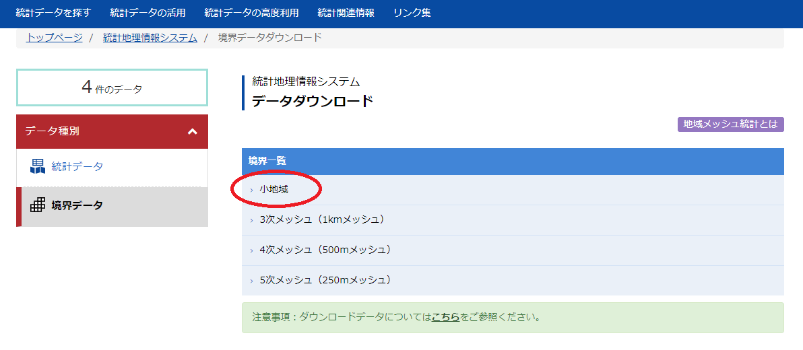This screenshot has height=350, width=803.
Task: Click the arrow beside 3次メッシュ
Action: (x=251, y=221)
